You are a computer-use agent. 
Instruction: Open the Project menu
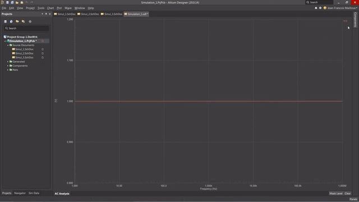tap(30, 8)
